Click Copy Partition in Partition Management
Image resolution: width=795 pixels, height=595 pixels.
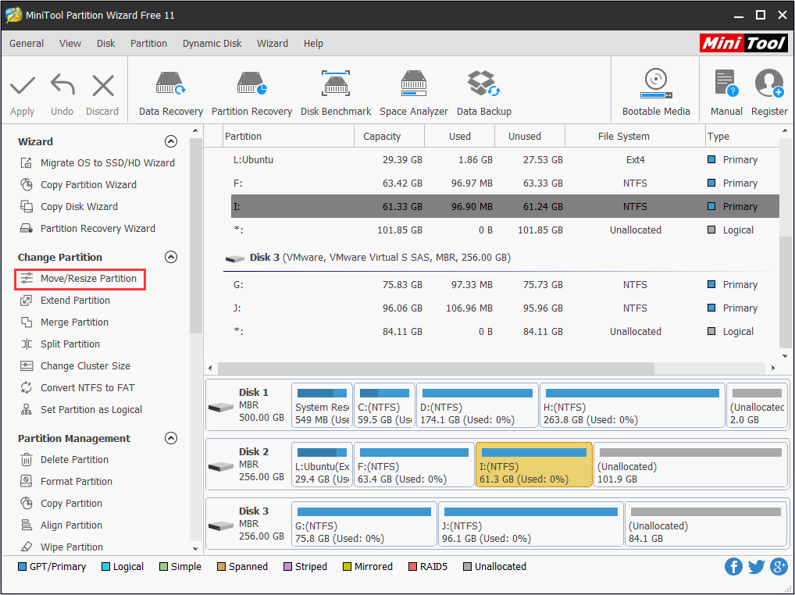tap(62, 503)
